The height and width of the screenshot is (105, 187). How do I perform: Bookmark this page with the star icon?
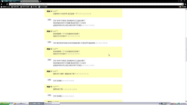182,4
